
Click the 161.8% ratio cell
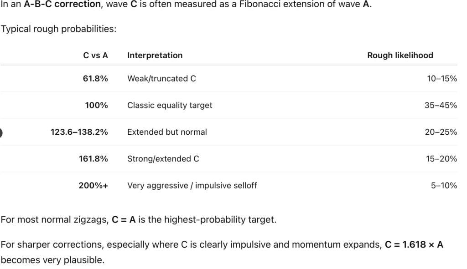(93, 159)
